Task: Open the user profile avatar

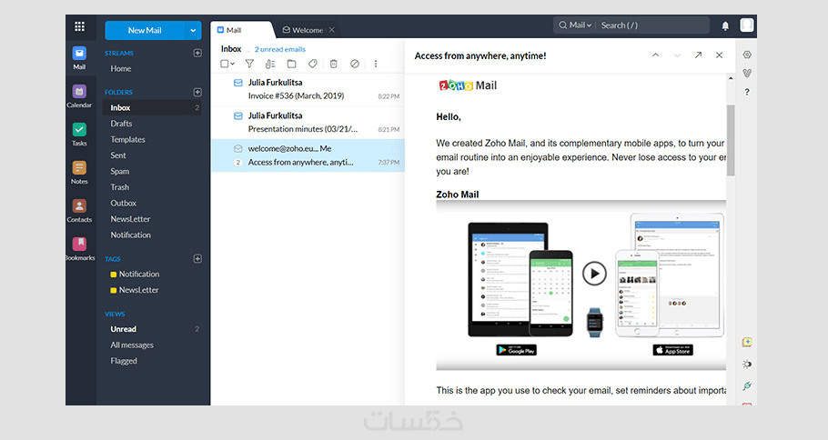Action: [x=747, y=25]
